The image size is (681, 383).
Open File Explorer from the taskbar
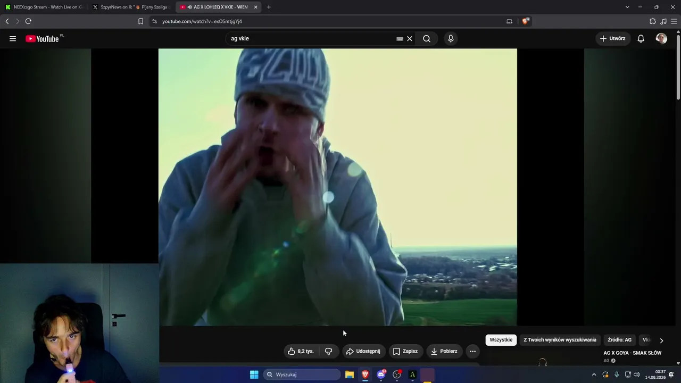[350, 374]
